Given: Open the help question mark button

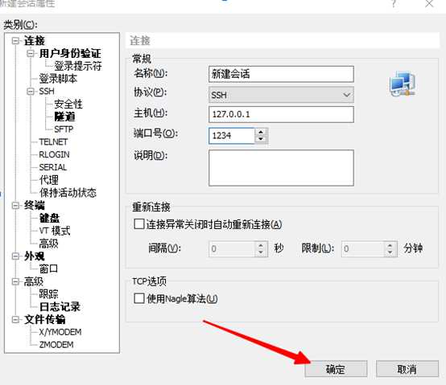Looking at the screenshot, I should pos(394,4).
